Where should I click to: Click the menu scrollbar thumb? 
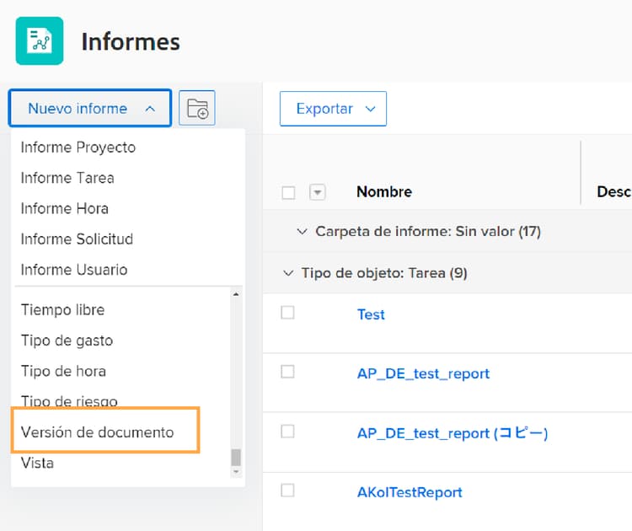click(236, 457)
